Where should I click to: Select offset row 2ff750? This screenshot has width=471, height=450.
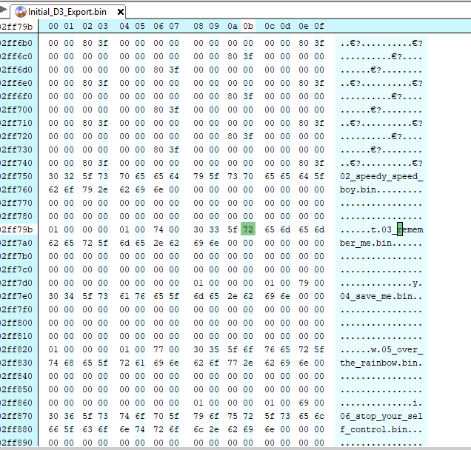coord(17,176)
